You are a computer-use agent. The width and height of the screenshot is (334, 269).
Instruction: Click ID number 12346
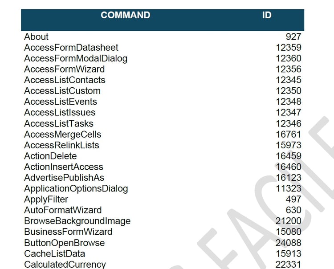pos(289,123)
